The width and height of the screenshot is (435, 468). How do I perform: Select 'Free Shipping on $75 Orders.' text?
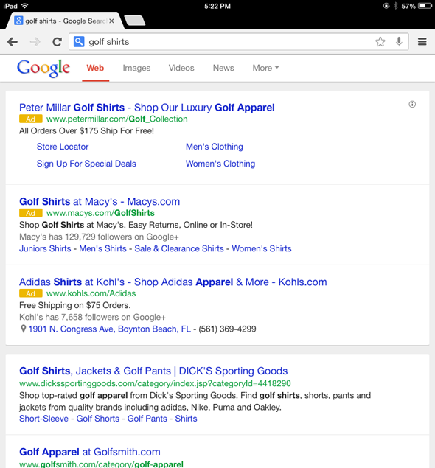75,305
